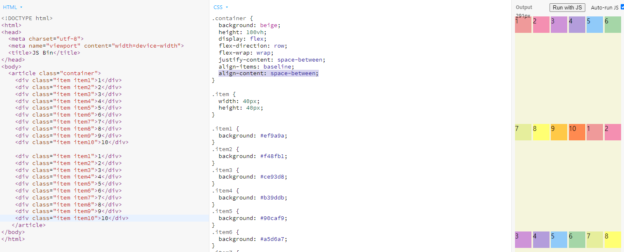The height and width of the screenshot is (252, 624).
Task: Click the height: 100vh line
Action: click(242, 32)
